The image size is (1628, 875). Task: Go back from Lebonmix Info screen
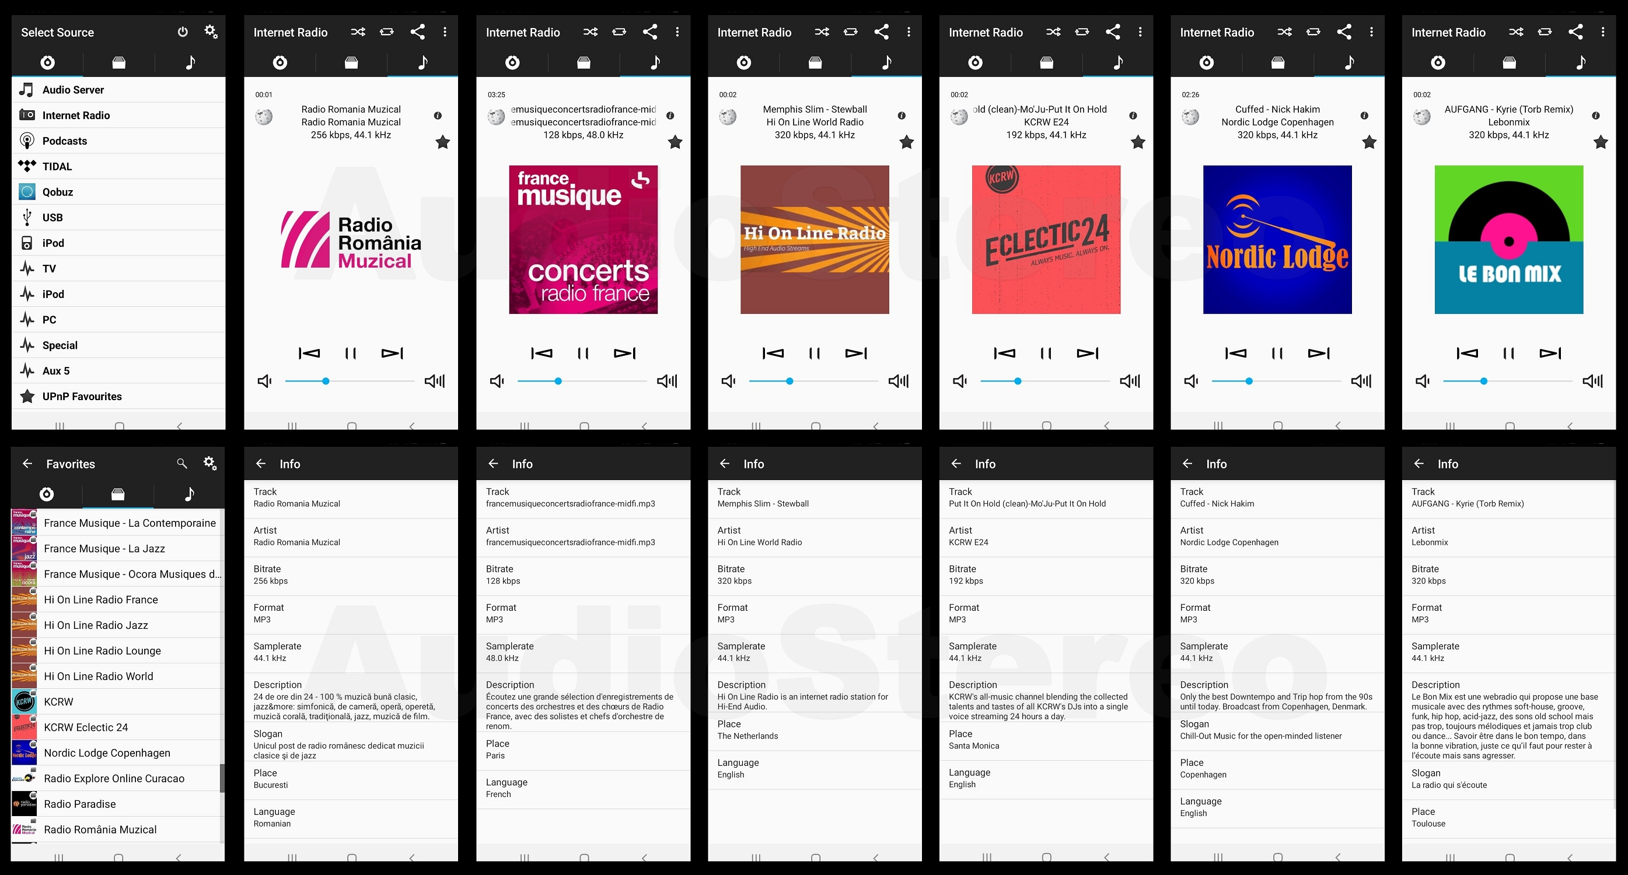[1419, 464]
